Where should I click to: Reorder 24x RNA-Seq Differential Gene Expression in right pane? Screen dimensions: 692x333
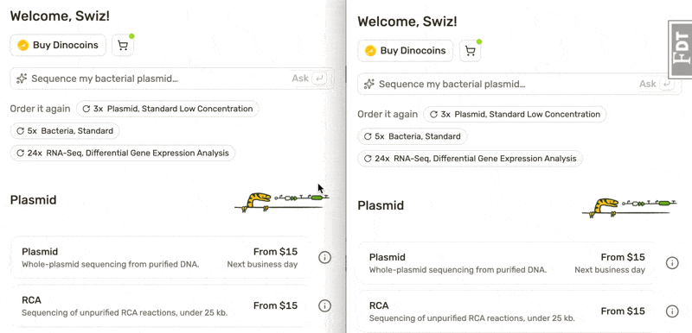[x=470, y=159]
